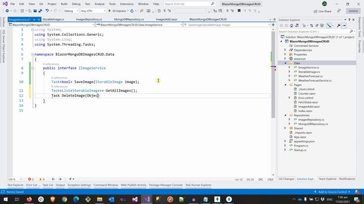This screenshot has width=364, height=204.
Task: Click the feedback icon near Live Share
Action: pyautogui.click(x=339, y=11)
